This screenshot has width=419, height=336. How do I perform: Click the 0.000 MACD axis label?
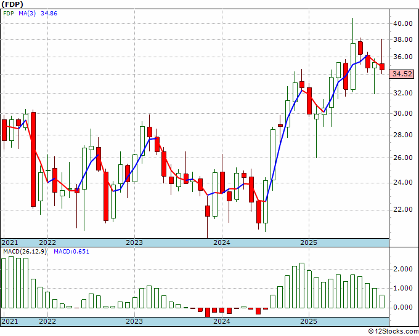403,308
